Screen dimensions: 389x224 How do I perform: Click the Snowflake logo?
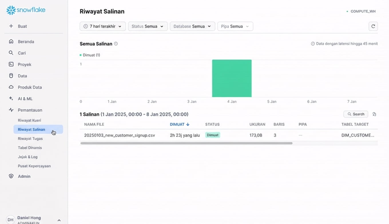[x=25, y=10]
